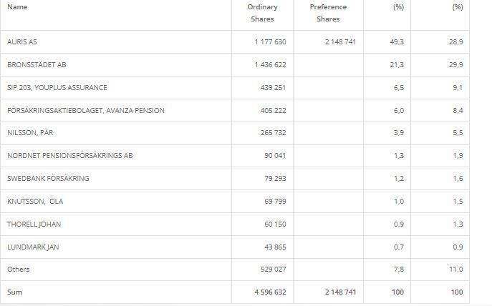Click the Name column header
This screenshot has height=306, width=492.
(x=17, y=7)
